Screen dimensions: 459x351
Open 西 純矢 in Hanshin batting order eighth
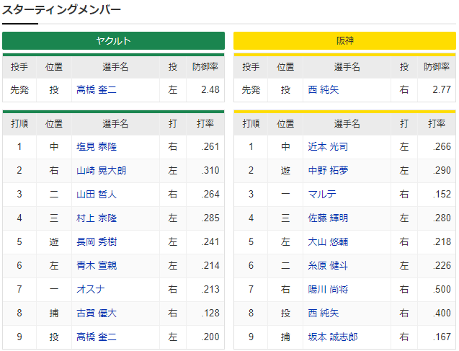(323, 313)
